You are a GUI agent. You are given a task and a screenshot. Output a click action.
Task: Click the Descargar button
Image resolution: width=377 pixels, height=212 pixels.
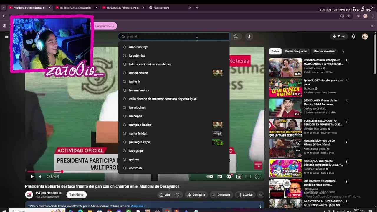click(x=221, y=195)
